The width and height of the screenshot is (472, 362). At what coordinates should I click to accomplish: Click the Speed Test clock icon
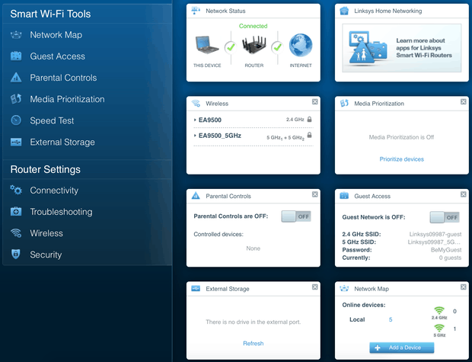point(16,120)
